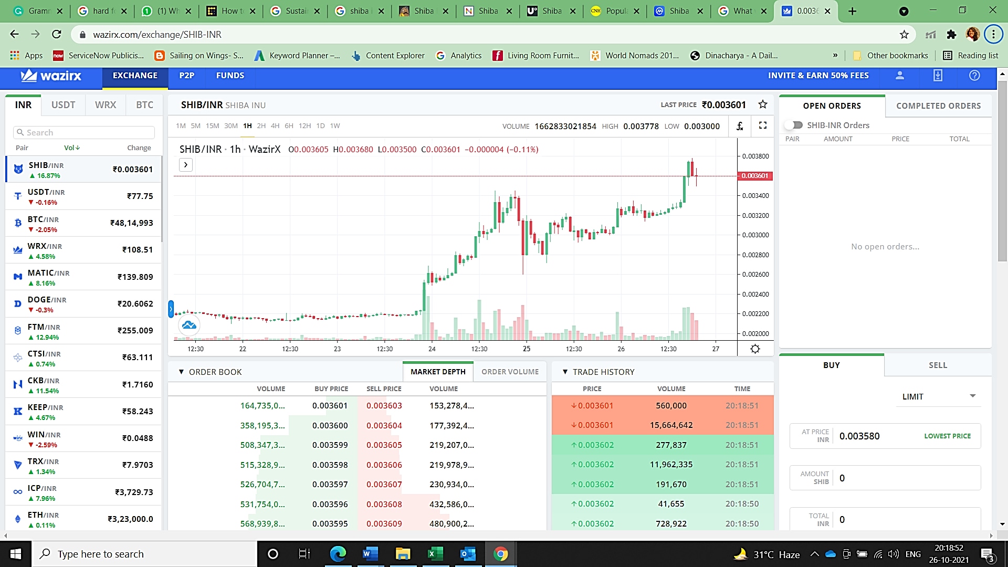Click the download app icon in header
Screen dimensions: 1008x567
click(938, 76)
